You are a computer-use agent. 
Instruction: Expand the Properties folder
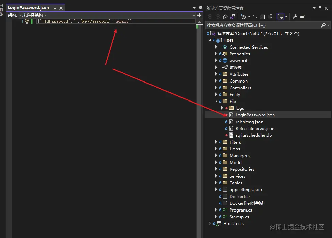tap(216, 54)
